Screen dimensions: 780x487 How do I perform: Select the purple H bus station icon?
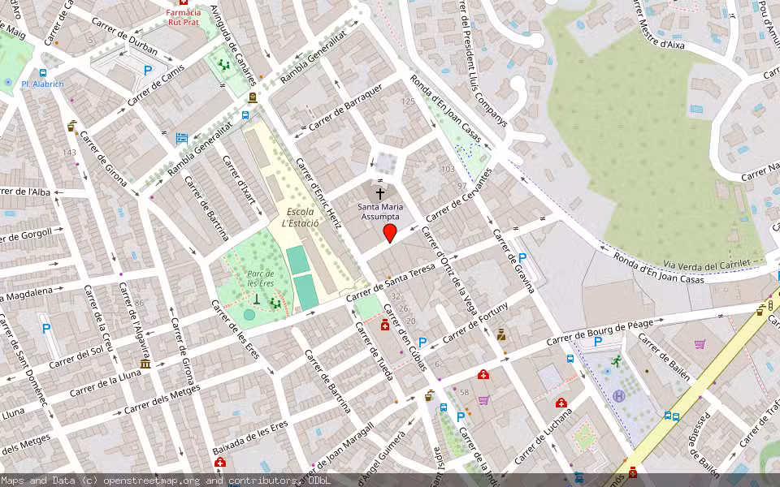click(x=619, y=396)
